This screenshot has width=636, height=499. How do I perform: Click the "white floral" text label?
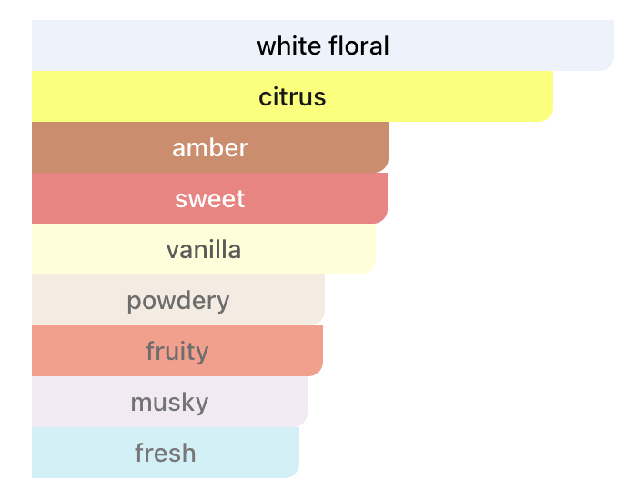pyautogui.click(x=323, y=45)
